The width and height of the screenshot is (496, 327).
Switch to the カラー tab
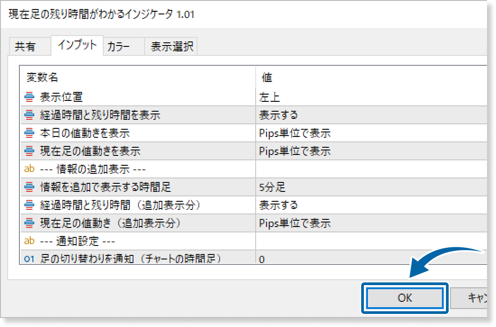(x=119, y=47)
